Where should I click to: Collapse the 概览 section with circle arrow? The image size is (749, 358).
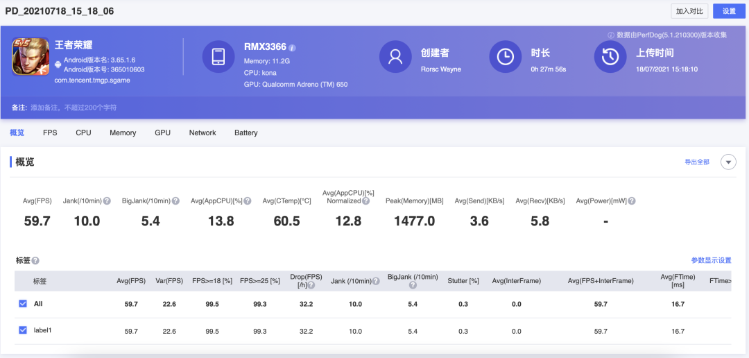[x=728, y=162]
